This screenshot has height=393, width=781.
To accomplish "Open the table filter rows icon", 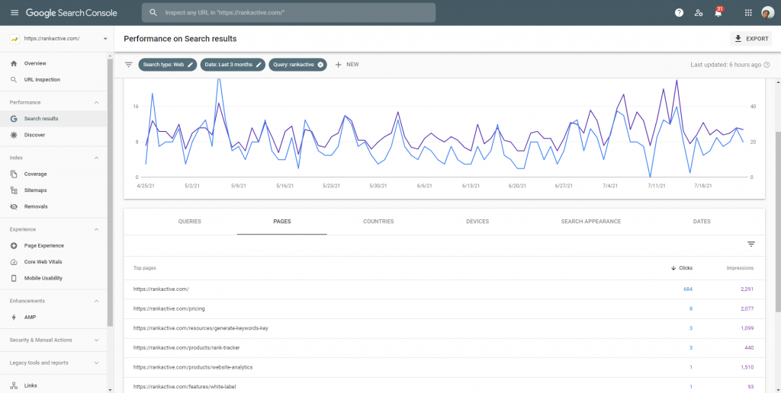I will 751,244.
